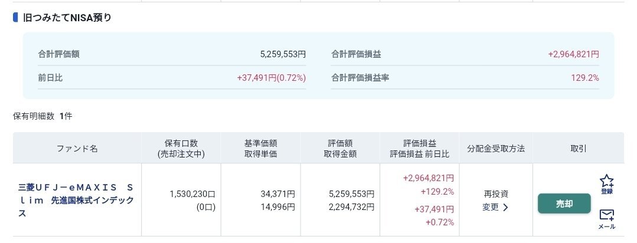Click the 分配金受取方法 column header
637x243 pixels.
coord(496,149)
